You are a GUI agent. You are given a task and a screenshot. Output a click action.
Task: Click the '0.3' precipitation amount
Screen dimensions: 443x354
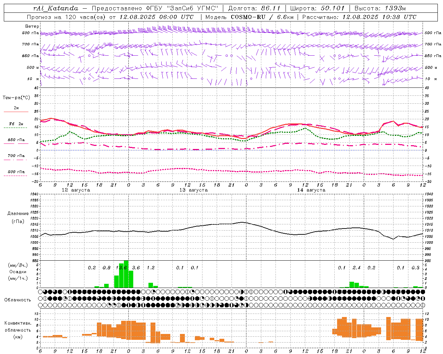(415, 268)
